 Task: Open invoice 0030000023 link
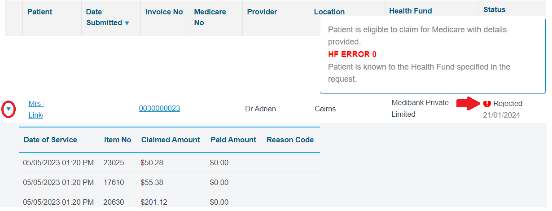pyautogui.click(x=159, y=109)
